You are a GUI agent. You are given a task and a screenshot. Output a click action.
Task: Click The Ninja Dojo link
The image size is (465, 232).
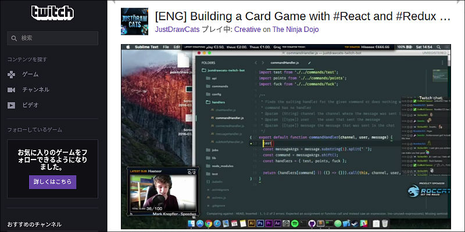(295, 30)
